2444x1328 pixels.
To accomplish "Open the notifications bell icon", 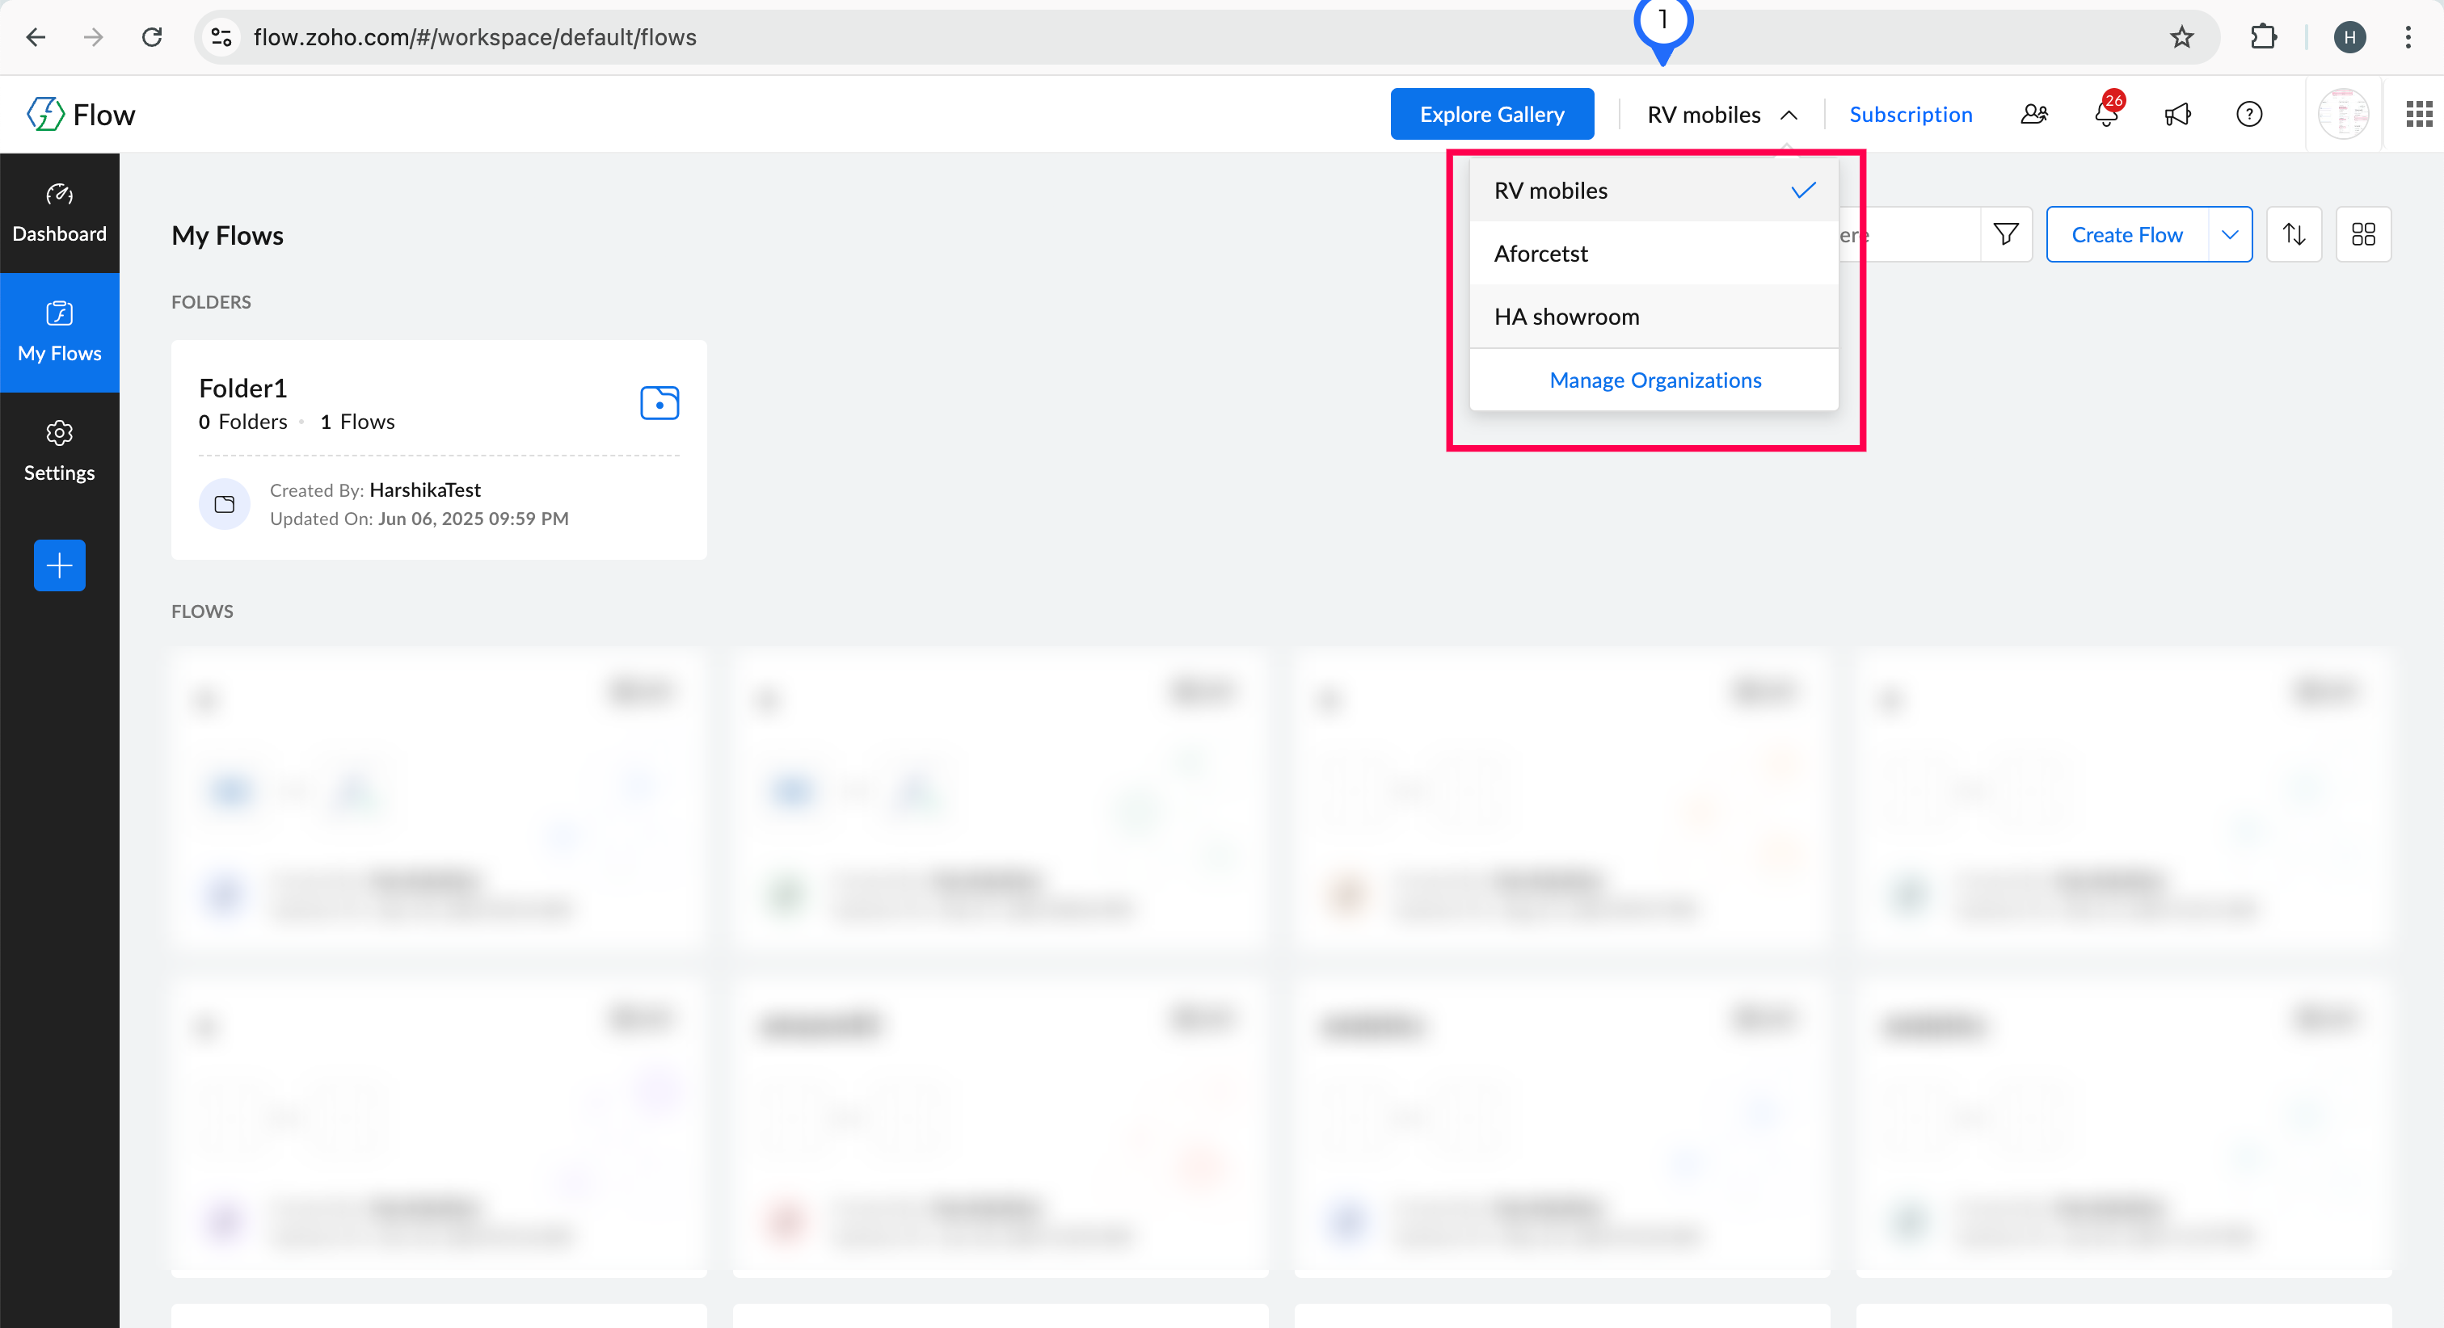I will click(2105, 115).
